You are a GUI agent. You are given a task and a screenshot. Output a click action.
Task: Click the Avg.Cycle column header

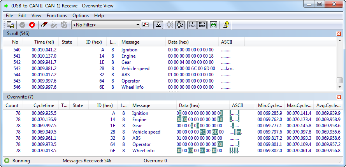click(x=328, y=105)
